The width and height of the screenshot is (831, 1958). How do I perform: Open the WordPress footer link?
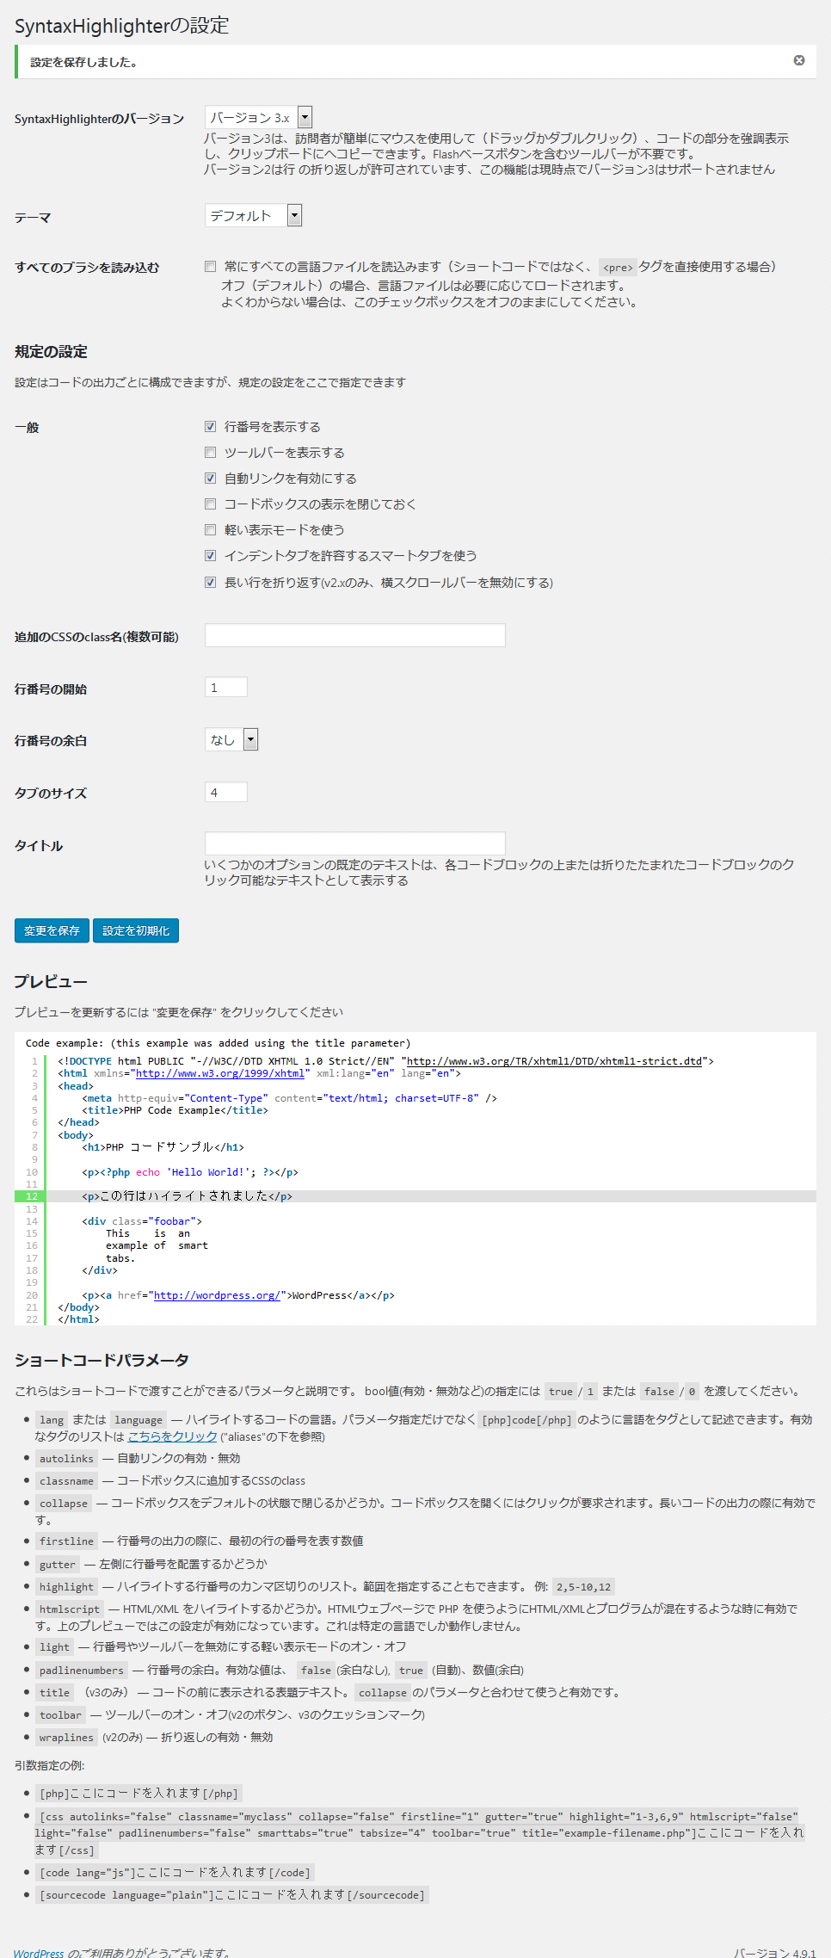click(x=39, y=1953)
